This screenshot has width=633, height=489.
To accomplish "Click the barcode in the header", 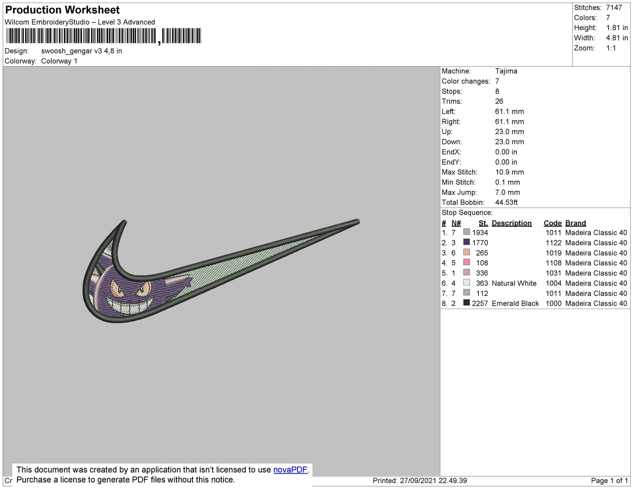I will 103,36.
